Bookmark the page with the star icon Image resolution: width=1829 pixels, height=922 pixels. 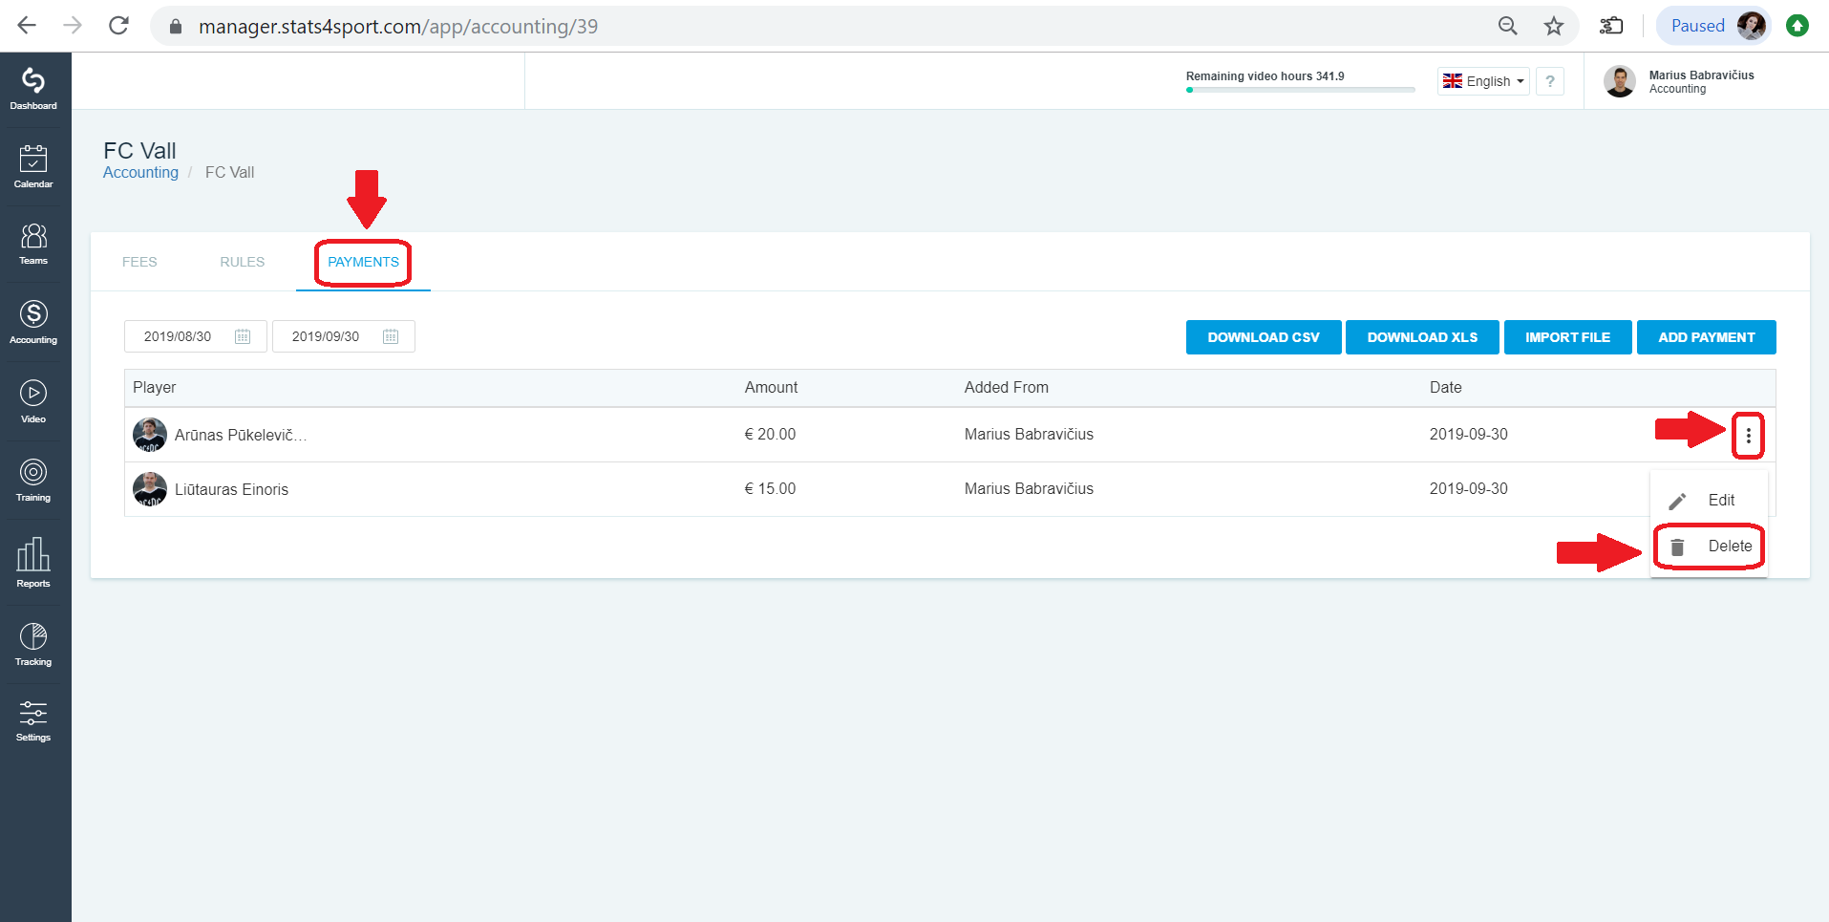tap(1554, 26)
